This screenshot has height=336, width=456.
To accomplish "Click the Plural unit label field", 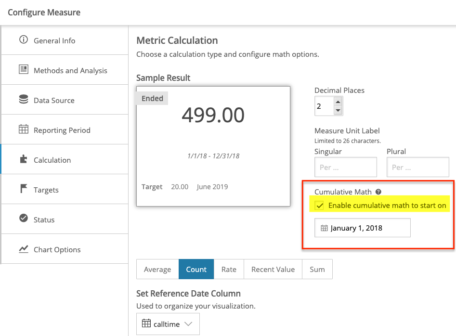I will (x=418, y=167).
